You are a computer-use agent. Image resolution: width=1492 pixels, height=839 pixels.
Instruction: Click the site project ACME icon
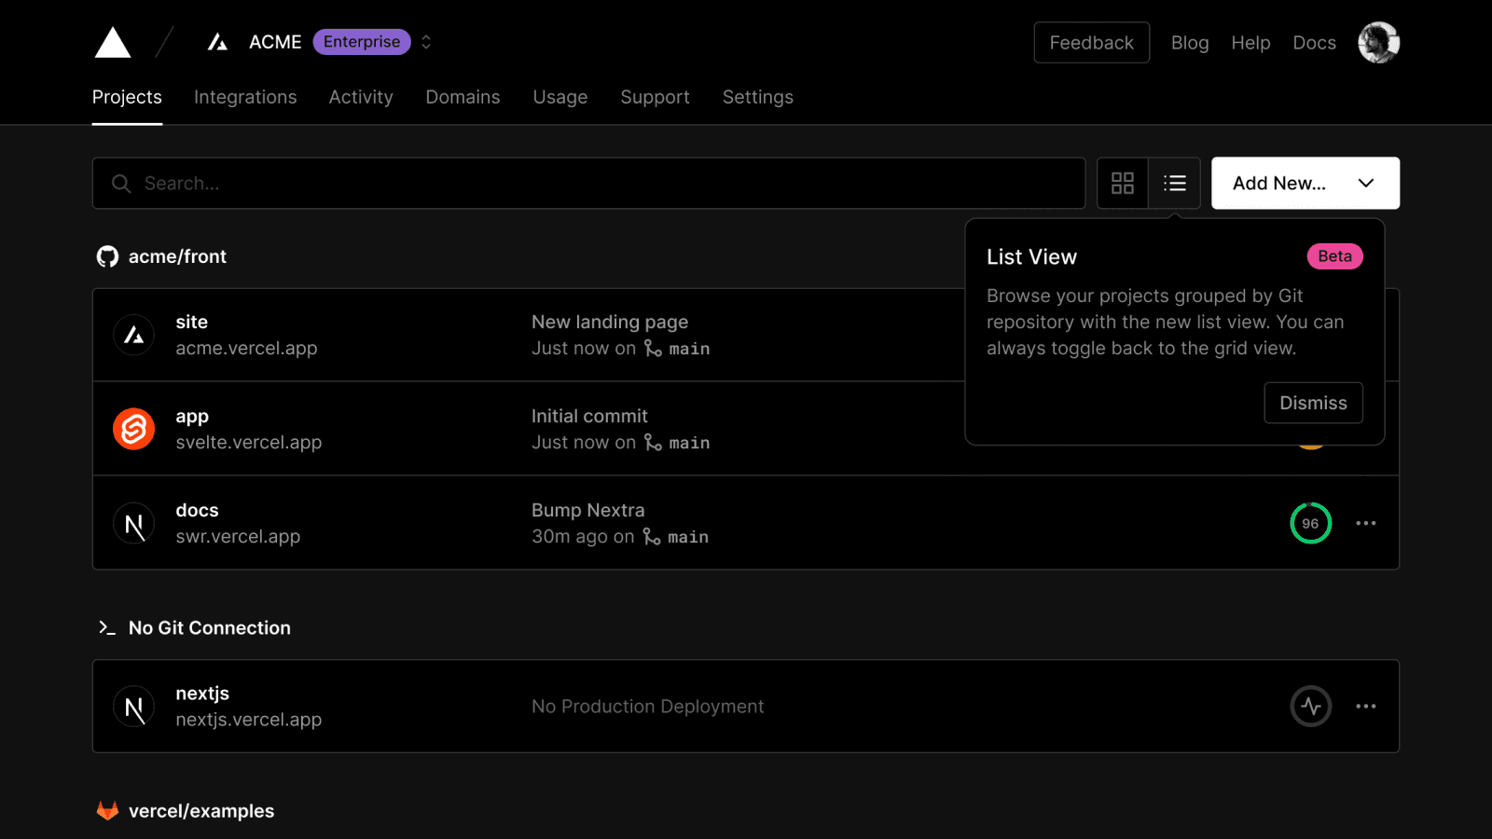tap(134, 335)
